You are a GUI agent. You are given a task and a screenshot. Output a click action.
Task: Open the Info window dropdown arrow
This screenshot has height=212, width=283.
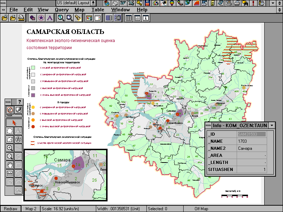[x=271, y=125]
